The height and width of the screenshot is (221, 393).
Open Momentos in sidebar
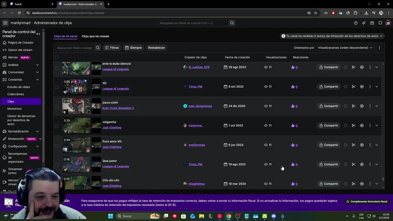point(14,109)
